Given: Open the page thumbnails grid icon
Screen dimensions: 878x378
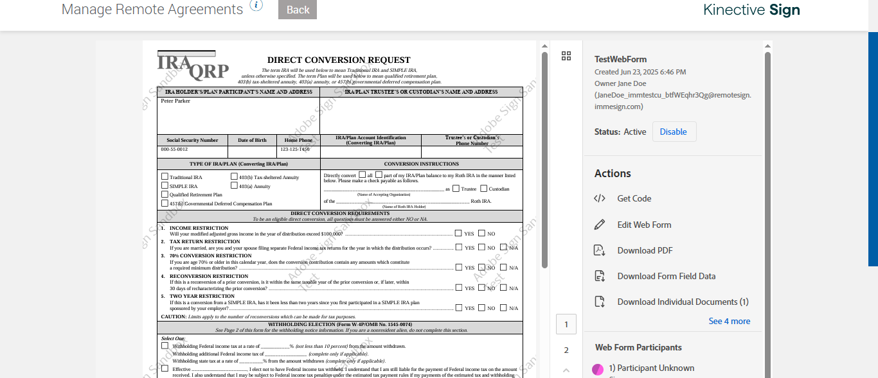Looking at the screenshot, I should click(566, 56).
